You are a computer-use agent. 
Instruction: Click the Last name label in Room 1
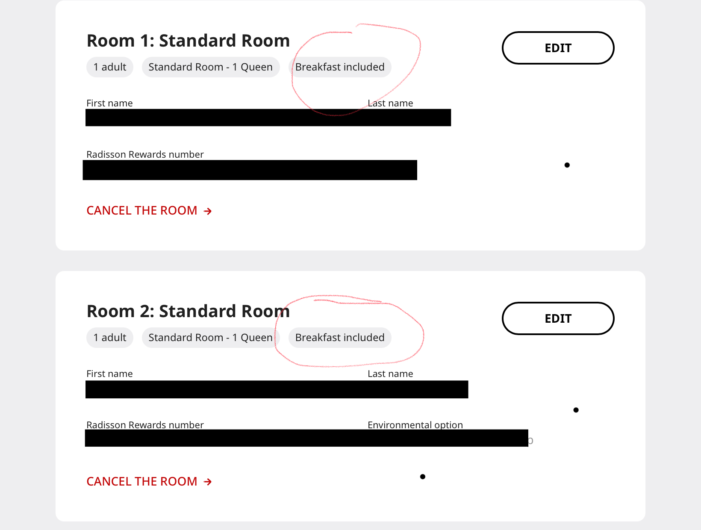tap(390, 103)
